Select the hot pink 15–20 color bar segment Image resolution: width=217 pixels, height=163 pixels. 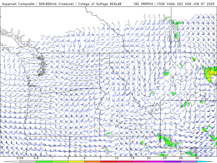[x=141, y=162]
